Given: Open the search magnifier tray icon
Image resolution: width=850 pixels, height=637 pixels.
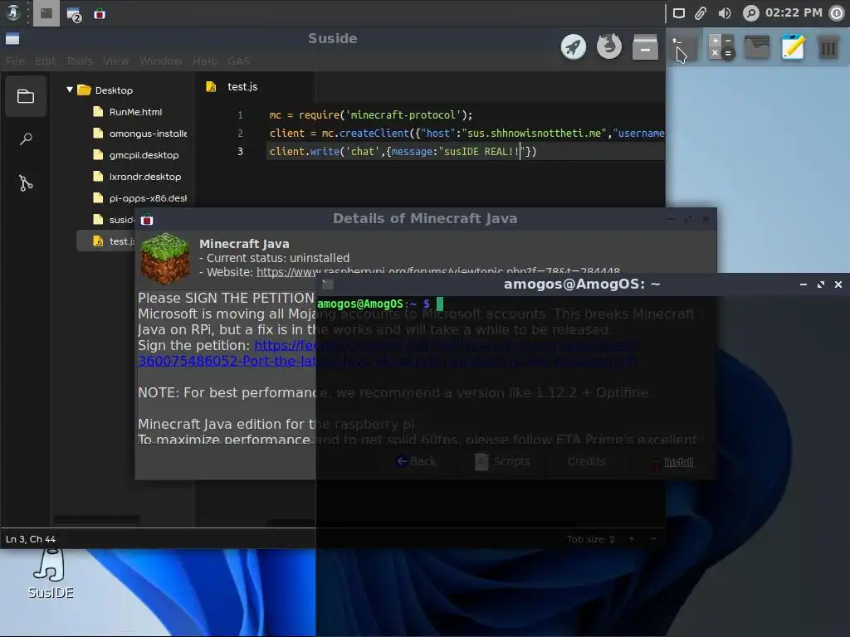Looking at the screenshot, I should click(750, 13).
